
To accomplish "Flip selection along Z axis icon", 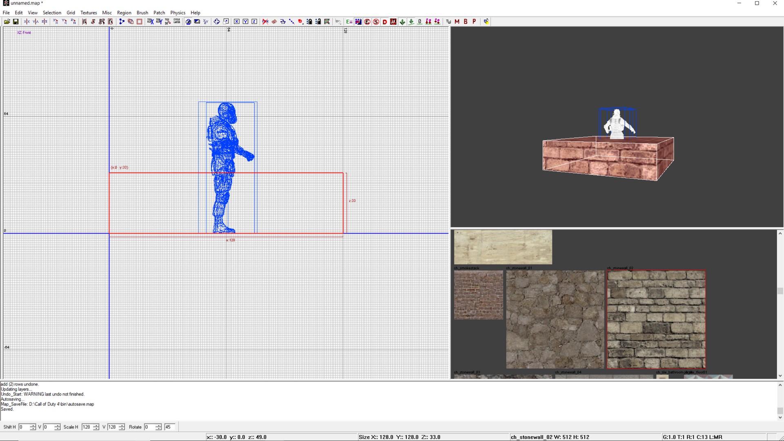I will click(x=45, y=22).
